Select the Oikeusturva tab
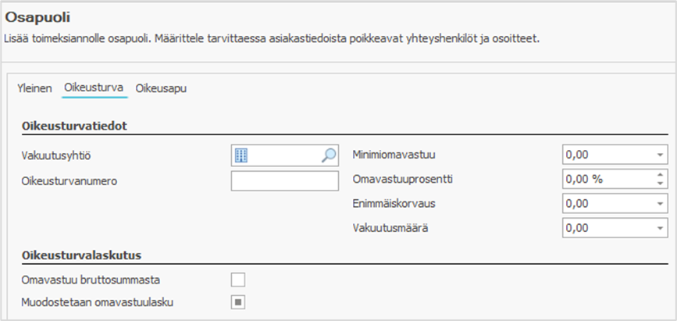Viewport: 677px width, 321px height. [x=94, y=89]
